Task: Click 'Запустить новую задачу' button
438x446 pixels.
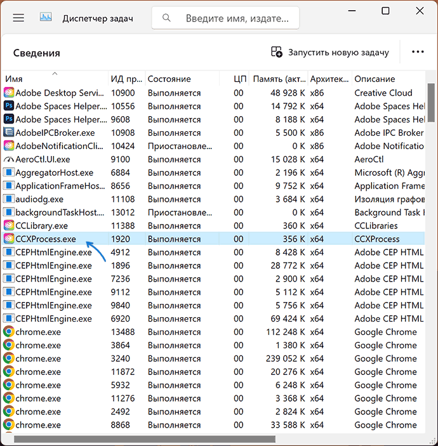Action: point(330,52)
